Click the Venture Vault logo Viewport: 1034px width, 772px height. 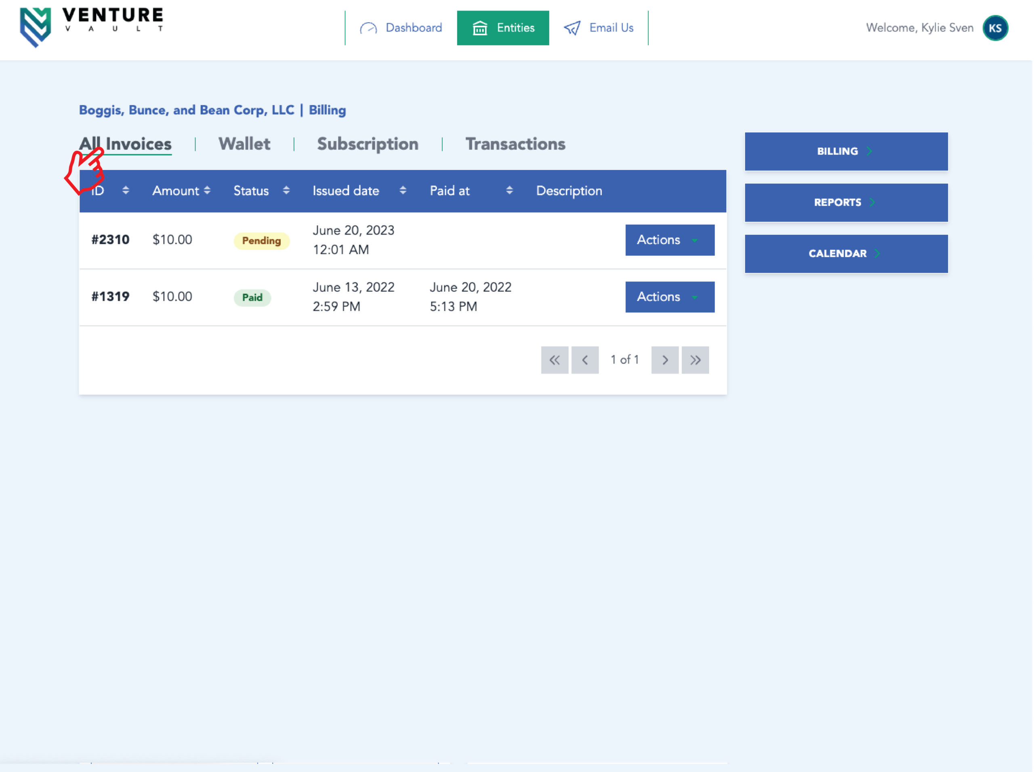click(91, 27)
